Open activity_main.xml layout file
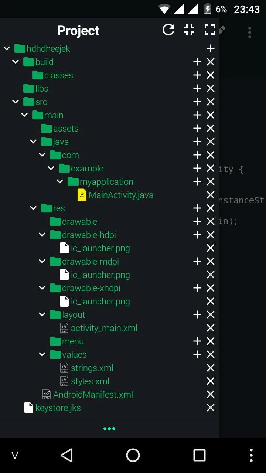Image resolution: width=266 pixels, height=473 pixels. point(104,328)
